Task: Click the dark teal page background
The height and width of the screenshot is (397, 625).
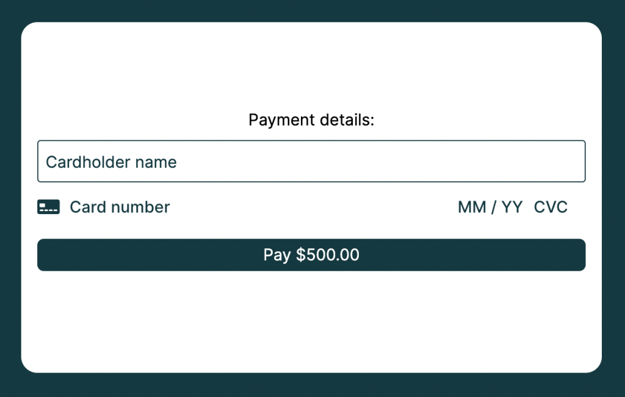Action: click(311, 10)
